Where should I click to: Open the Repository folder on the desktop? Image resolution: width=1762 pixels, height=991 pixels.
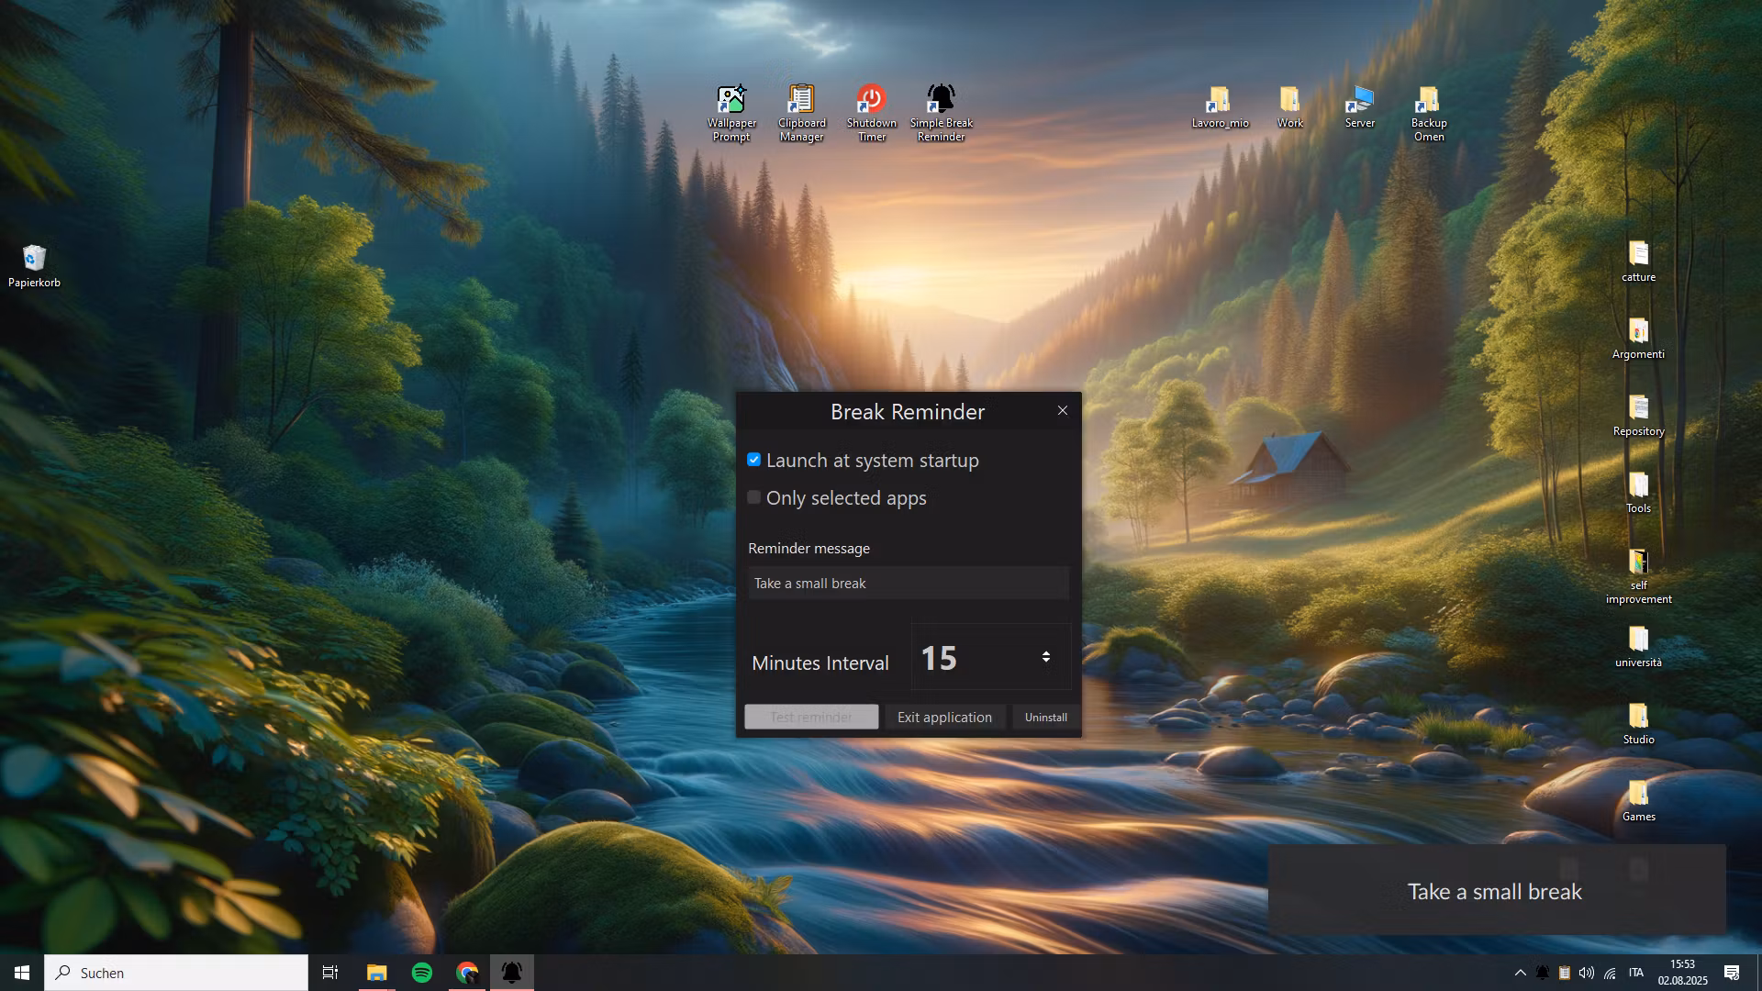(x=1638, y=413)
